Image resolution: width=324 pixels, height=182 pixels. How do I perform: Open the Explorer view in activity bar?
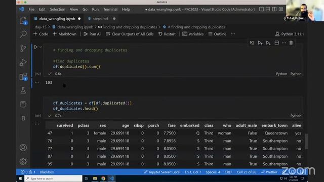pos(23,21)
